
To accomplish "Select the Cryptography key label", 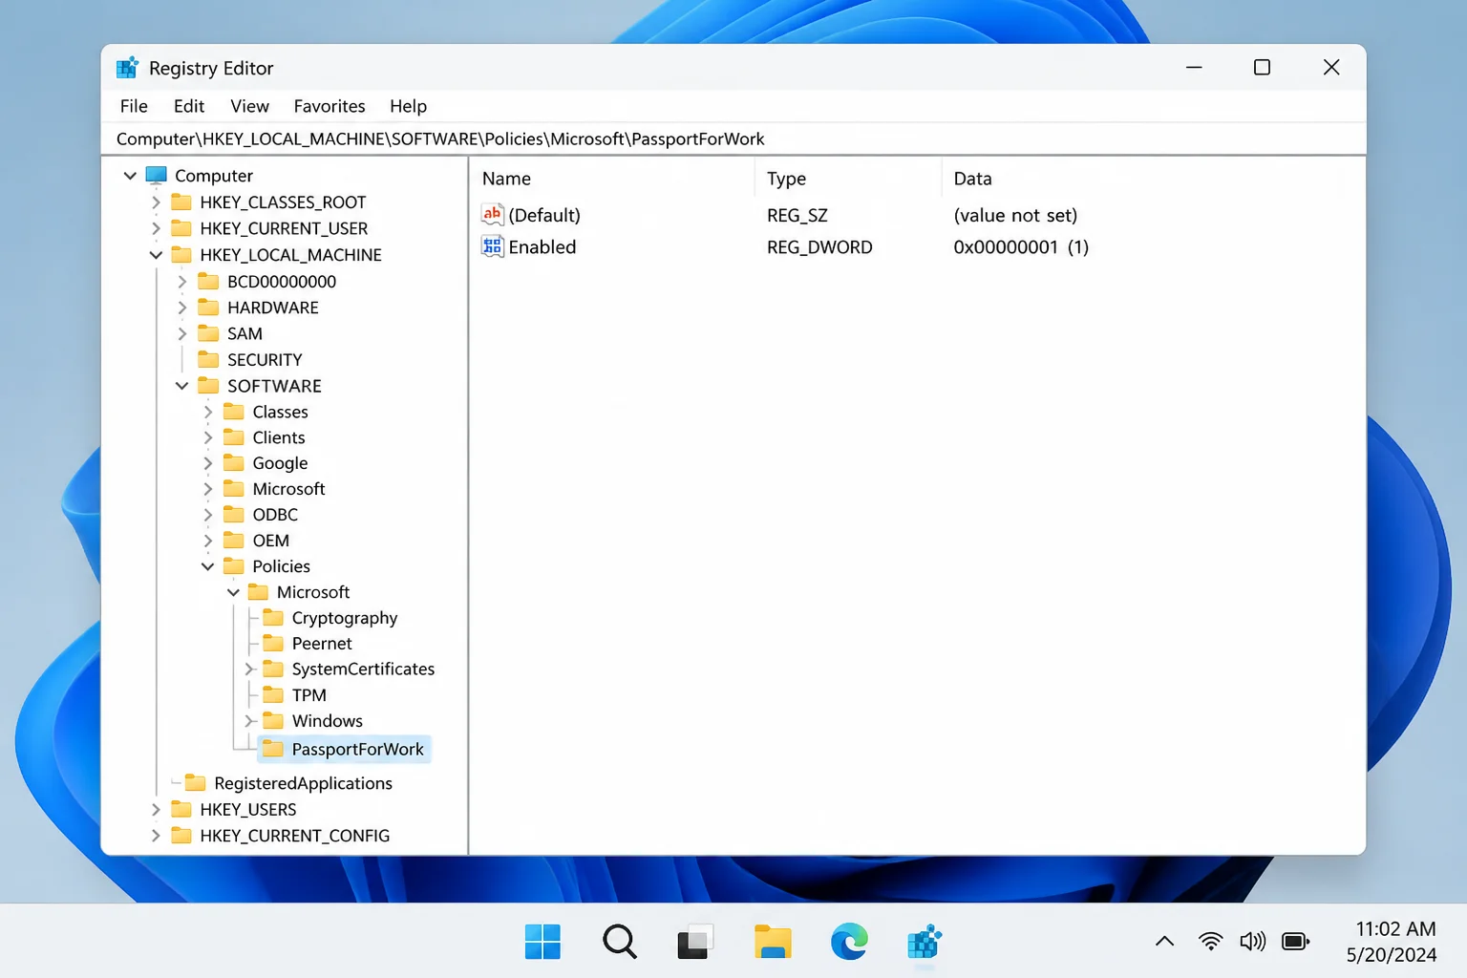I will 345,618.
